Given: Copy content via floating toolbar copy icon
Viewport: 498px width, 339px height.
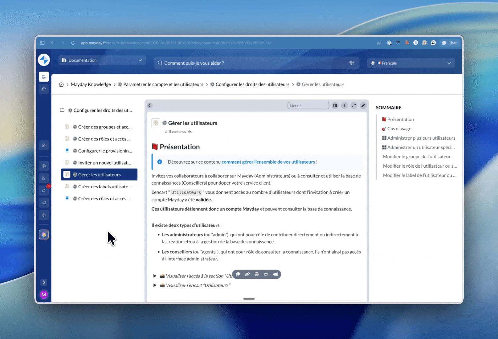Looking at the screenshot, I should point(238,274).
